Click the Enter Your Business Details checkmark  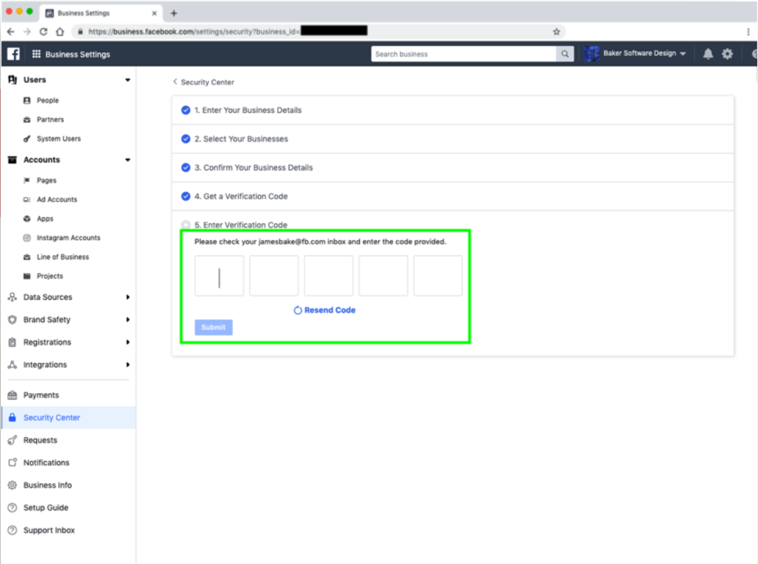point(185,110)
